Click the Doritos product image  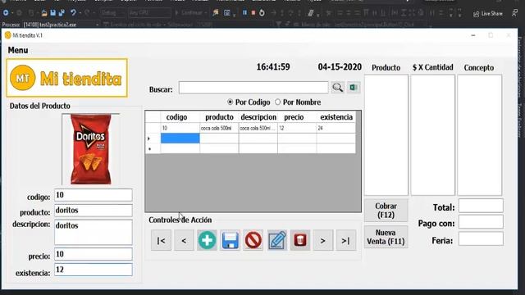[90, 149]
